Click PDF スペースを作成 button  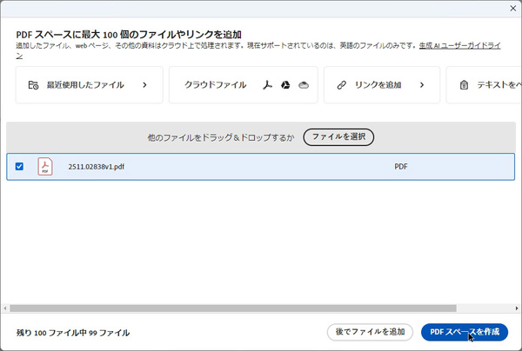tap(465, 332)
